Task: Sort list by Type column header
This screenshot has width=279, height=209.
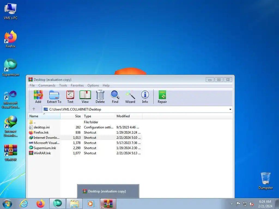Action: (x=99, y=116)
